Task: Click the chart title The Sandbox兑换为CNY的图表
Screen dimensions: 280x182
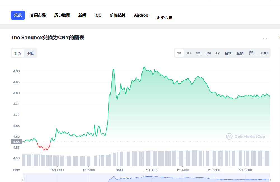Action: [47, 38]
